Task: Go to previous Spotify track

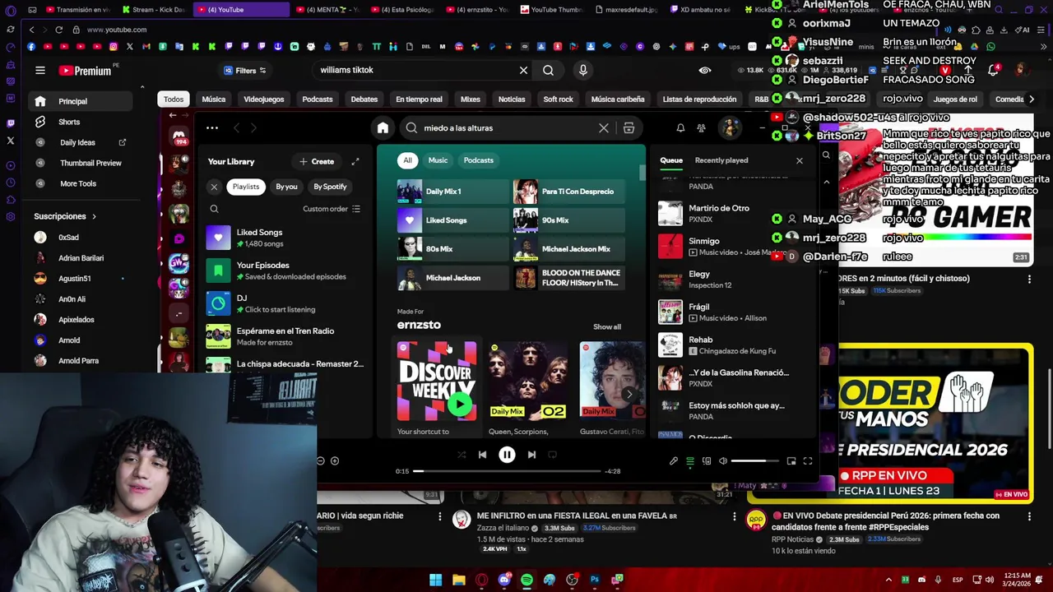Action: [482, 455]
